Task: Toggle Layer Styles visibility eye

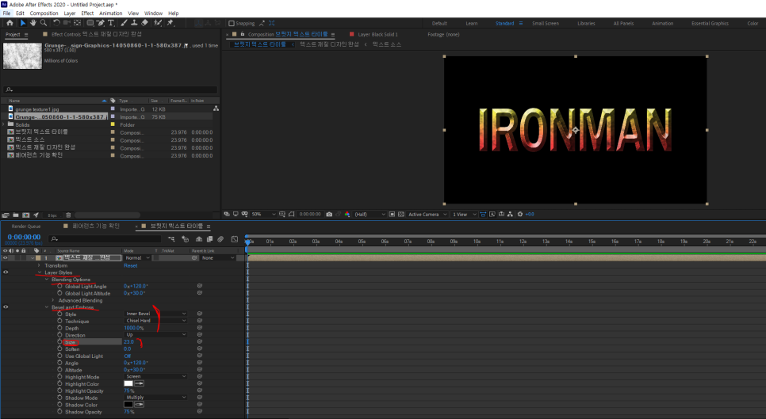Action: tap(6, 272)
